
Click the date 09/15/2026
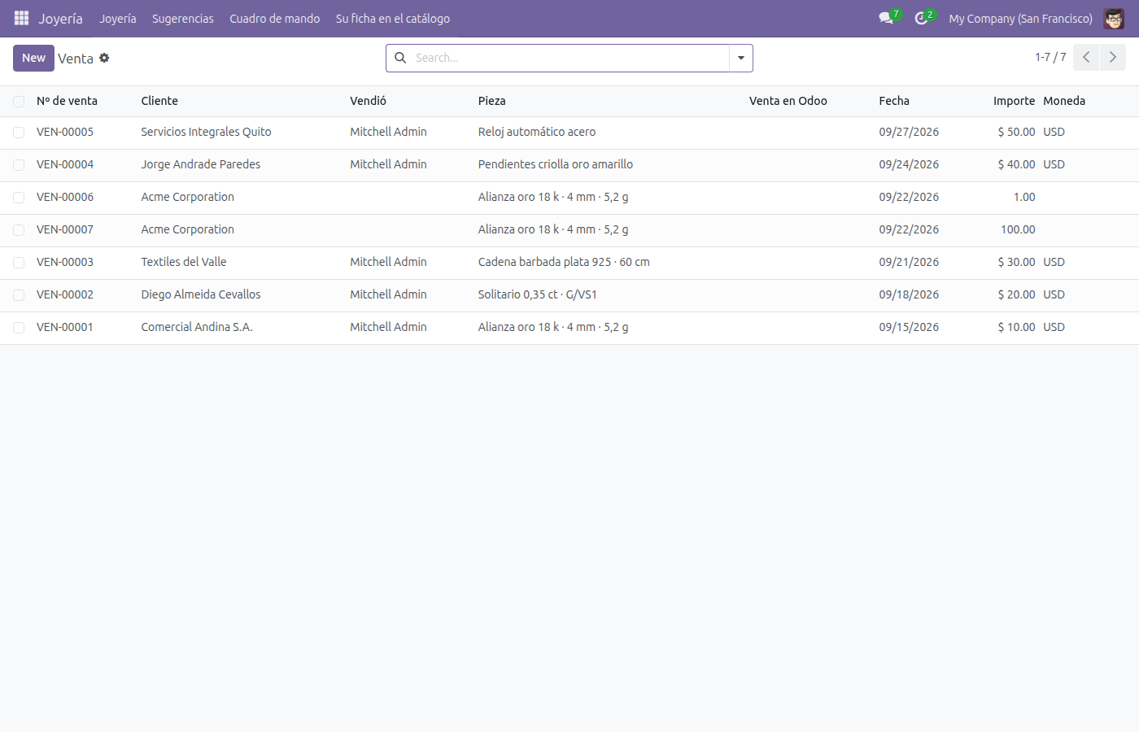click(909, 327)
